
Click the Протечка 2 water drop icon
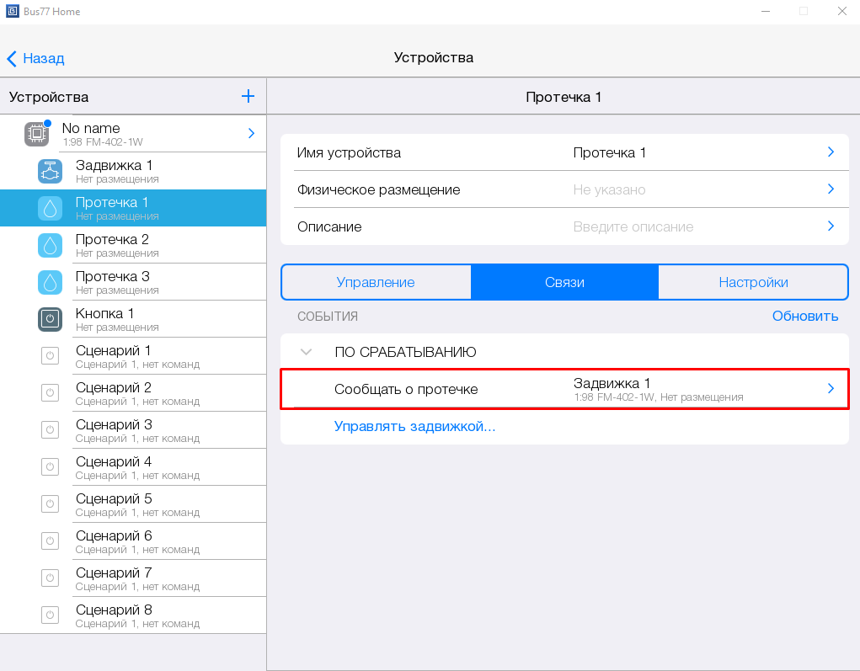pyautogui.click(x=51, y=245)
